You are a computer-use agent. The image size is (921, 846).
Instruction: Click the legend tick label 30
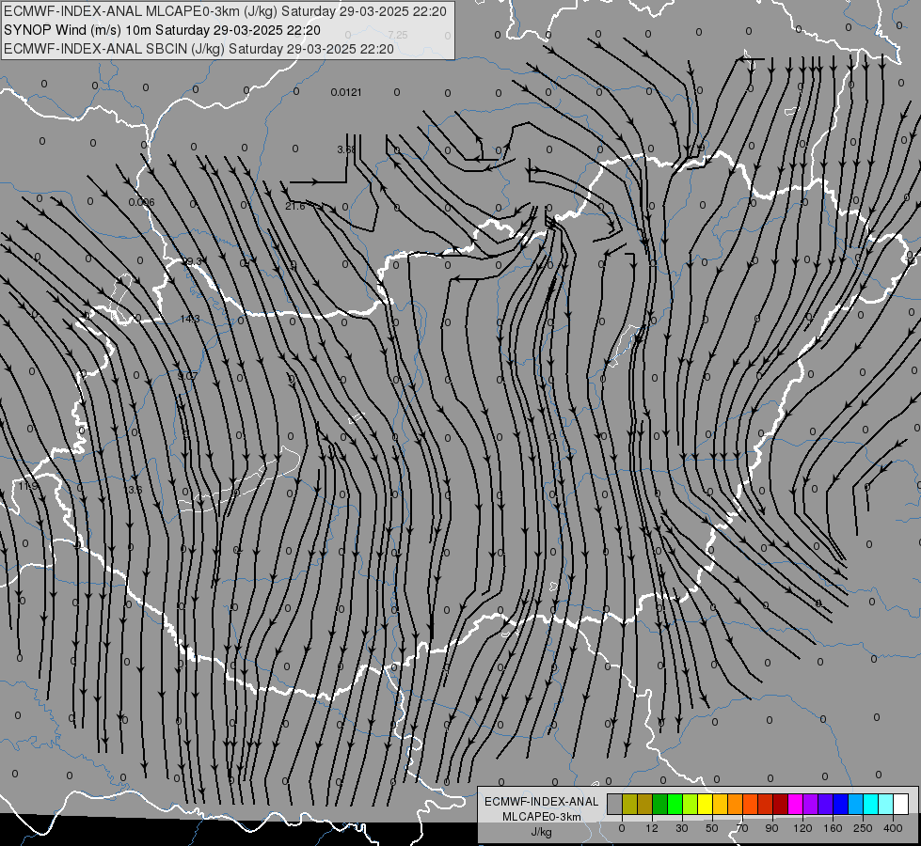(x=682, y=829)
